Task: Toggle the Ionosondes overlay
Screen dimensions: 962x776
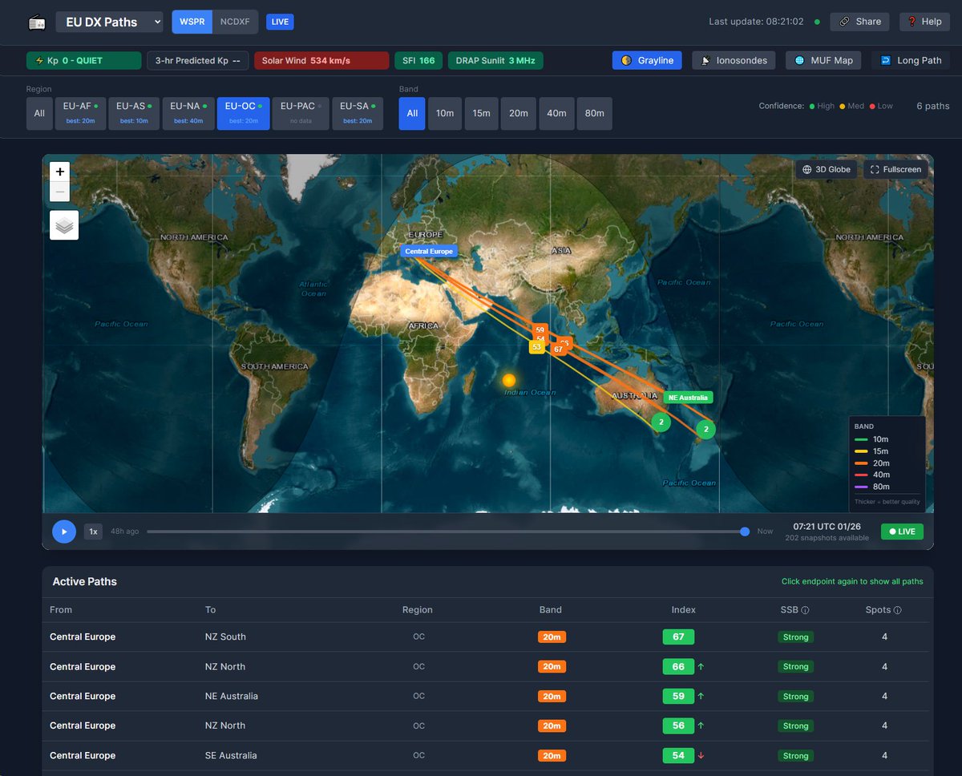Action: pyautogui.click(x=734, y=60)
